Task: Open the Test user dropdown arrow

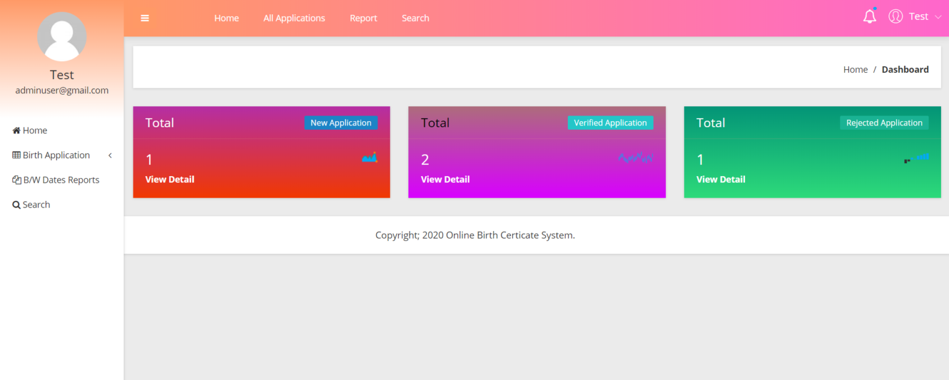Action: [x=938, y=17]
